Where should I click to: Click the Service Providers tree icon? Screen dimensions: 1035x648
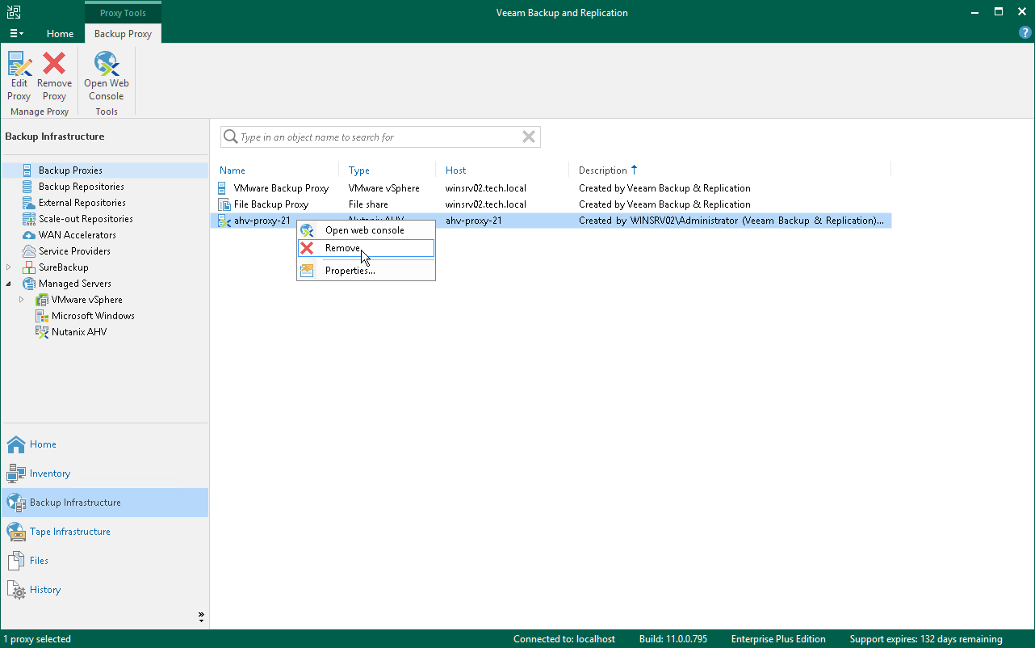click(27, 251)
